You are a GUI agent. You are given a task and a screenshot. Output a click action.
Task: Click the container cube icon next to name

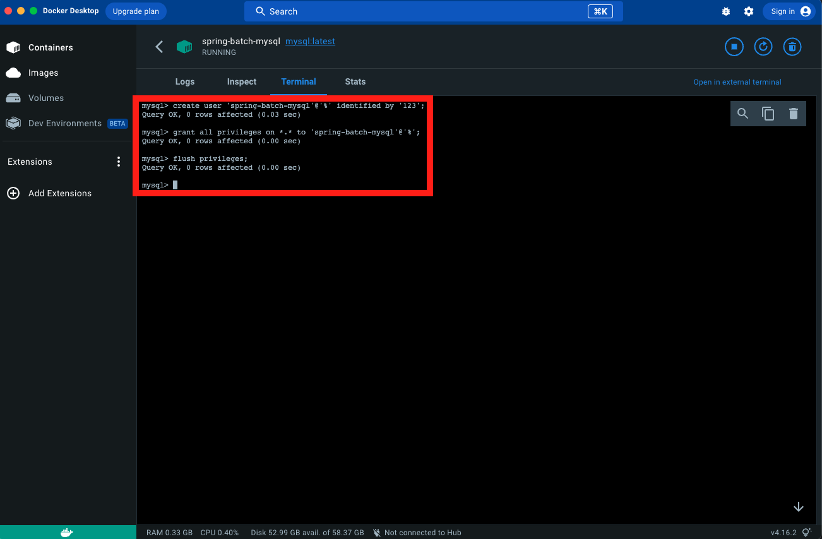[184, 47]
